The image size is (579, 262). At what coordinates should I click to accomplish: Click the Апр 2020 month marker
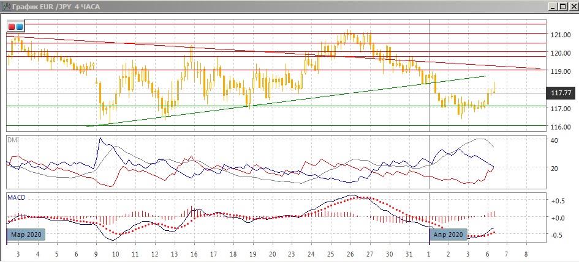tap(447, 235)
